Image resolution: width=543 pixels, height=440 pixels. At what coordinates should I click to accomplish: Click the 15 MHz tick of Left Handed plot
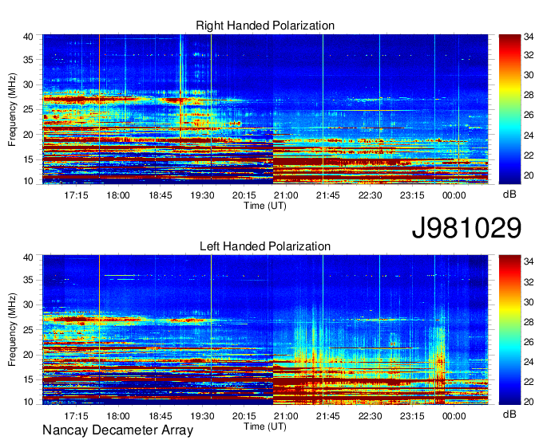click(28, 380)
